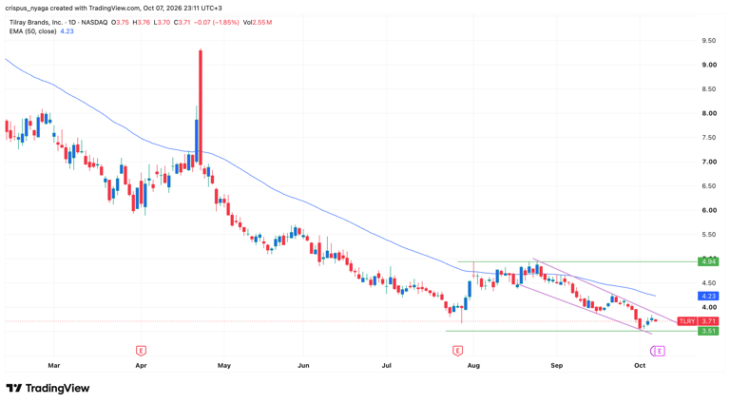Image resolution: width=730 pixels, height=404 pixels.
Task: Click the EMA (50, close) indicator legend
Action: 33,31
